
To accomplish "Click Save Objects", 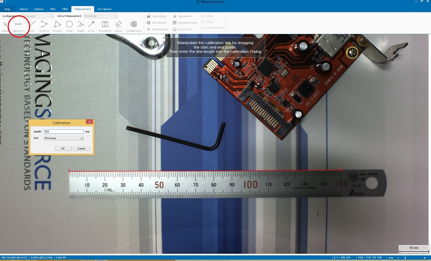I will (x=157, y=23).
